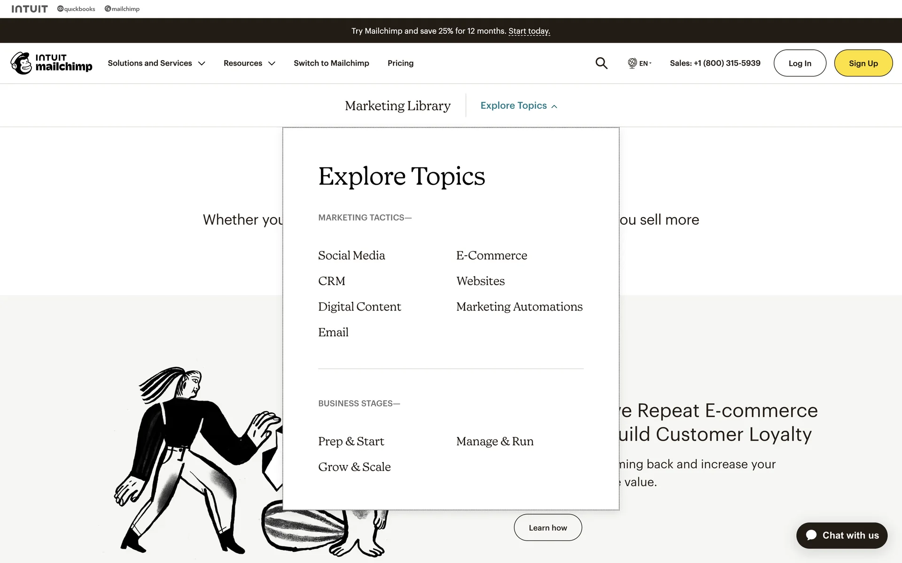Go to the Marketing Library heading link
The height and width of the screenshot is (563, 902).
pyautogui.click(x=397, y=106)
